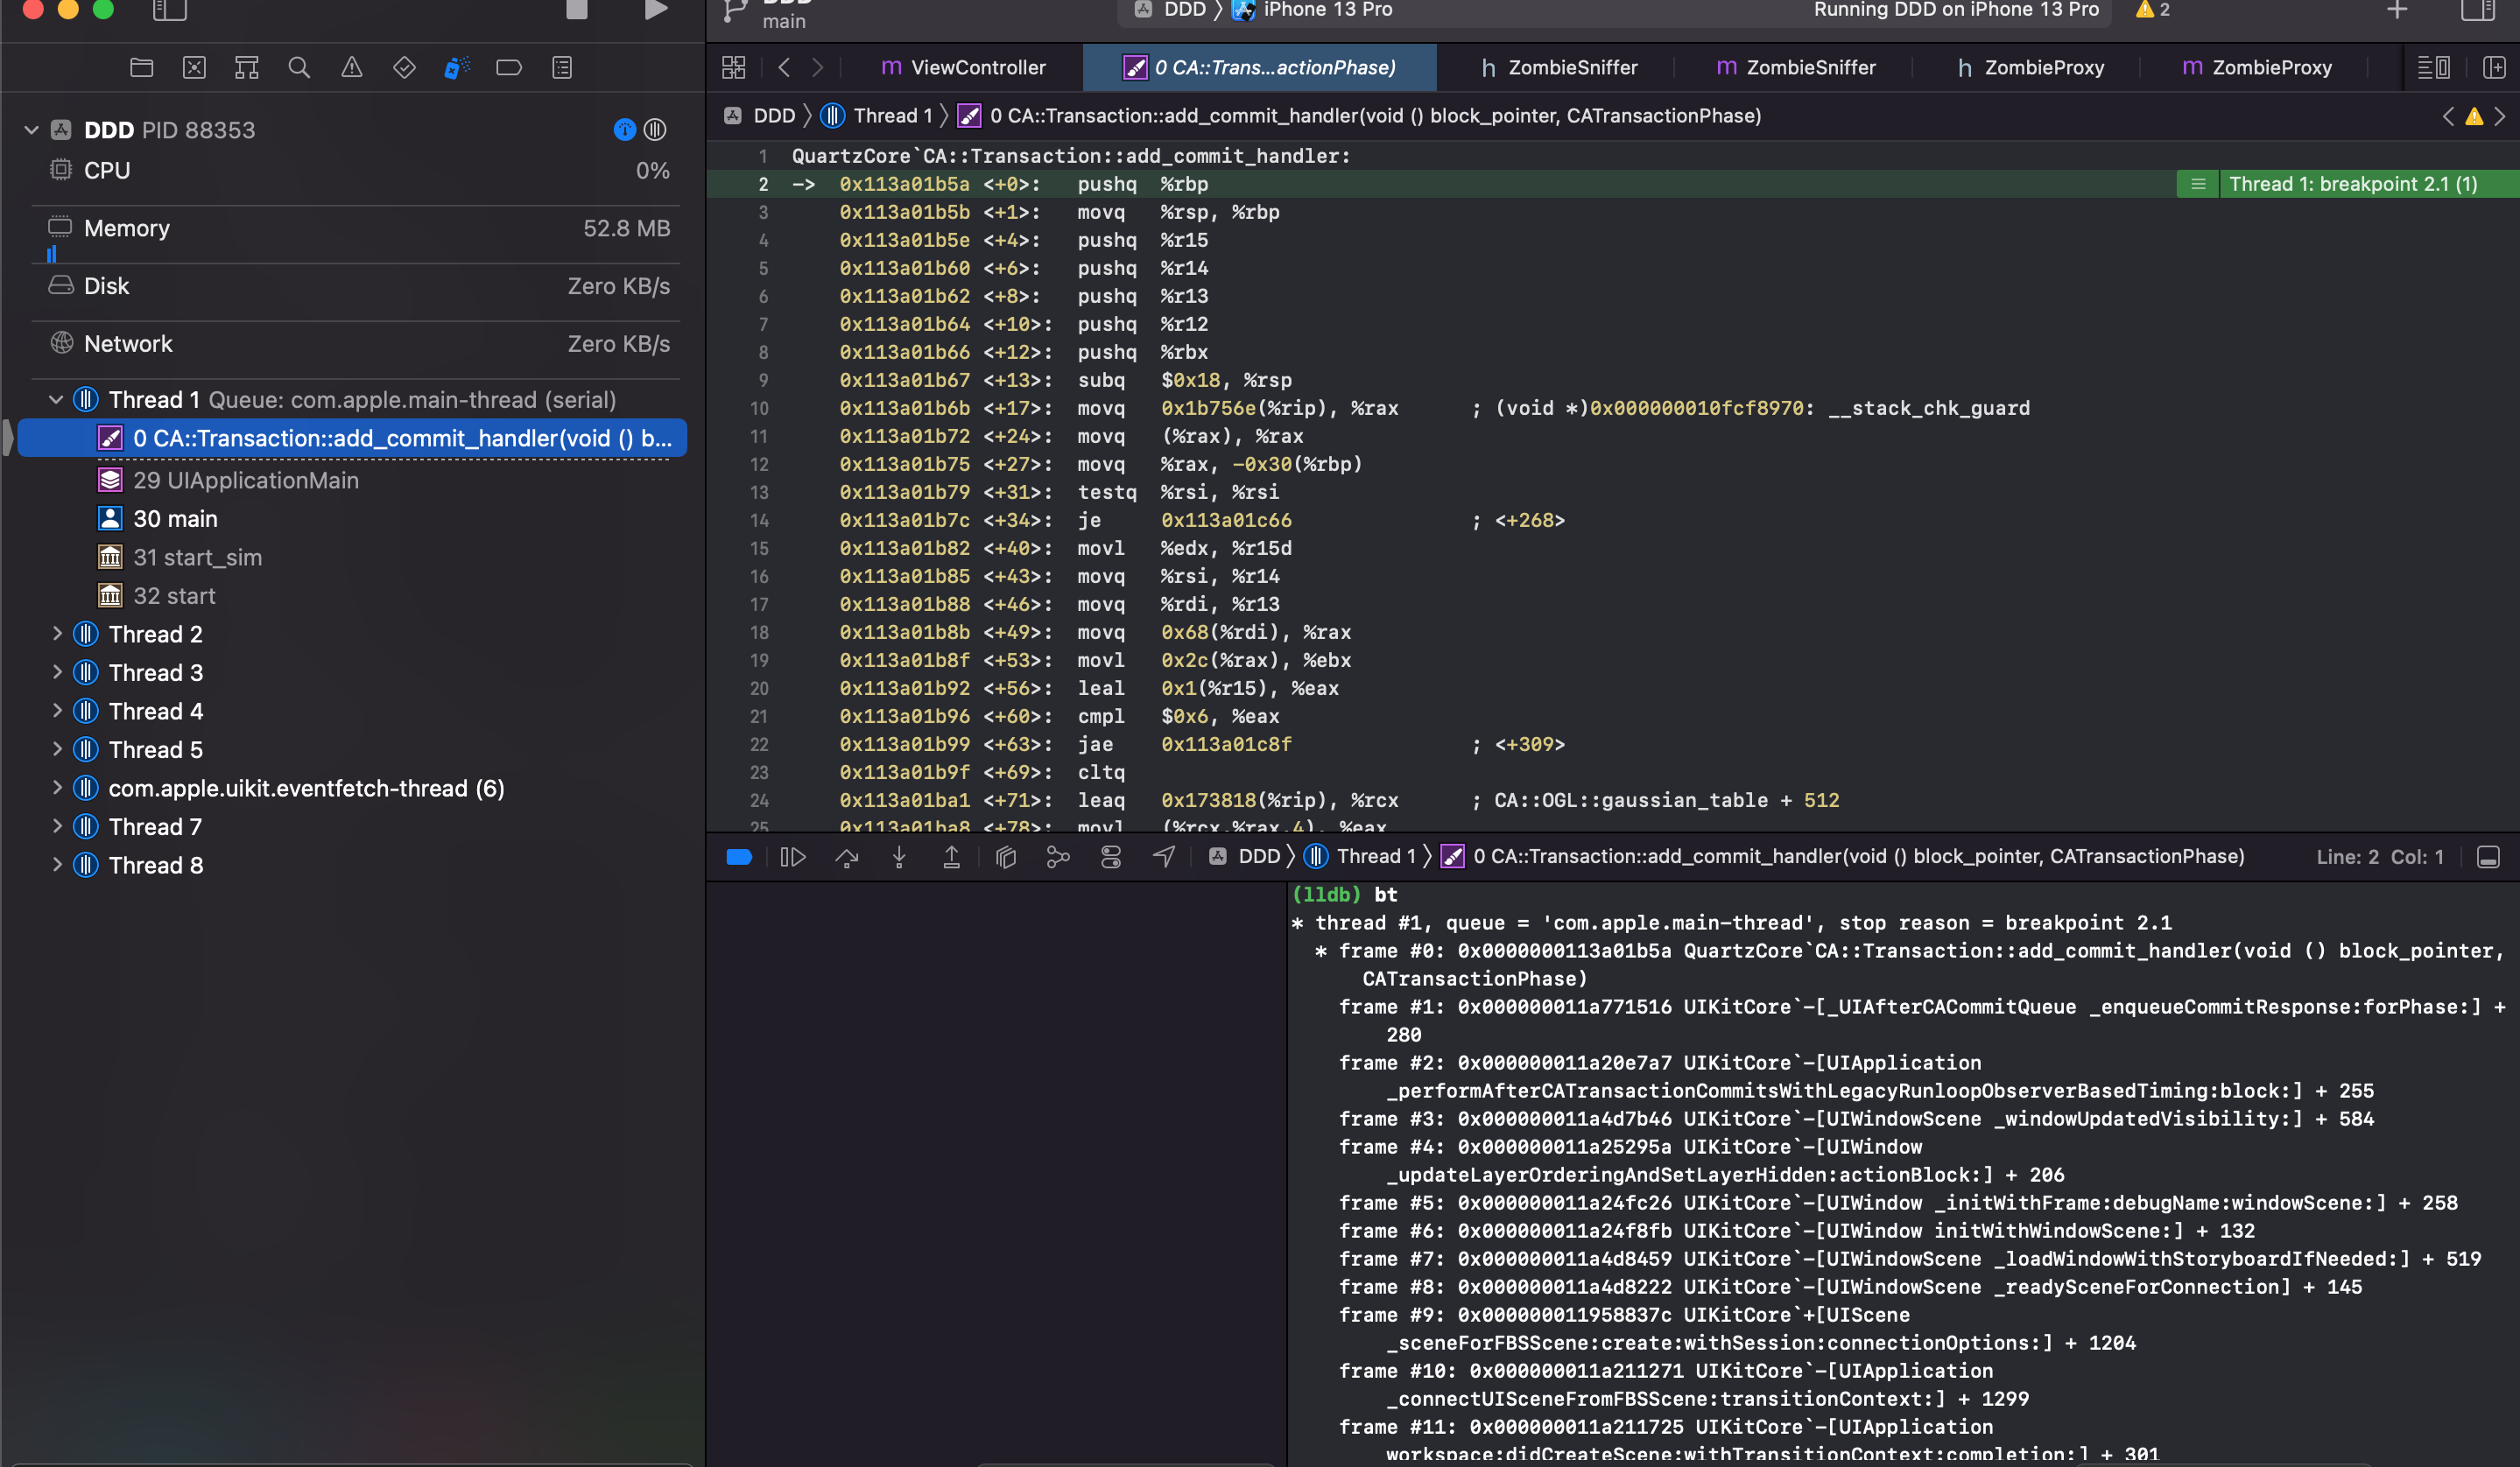Image resolution: width=2520 pixels, height=1467 pixels.
Task: Click the Simulate Location arrow icon
Action: pos(1163,858)
